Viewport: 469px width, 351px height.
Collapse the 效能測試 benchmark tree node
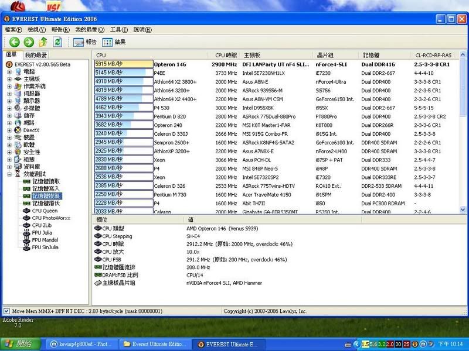pyautogui.click(x=9, y=174)
